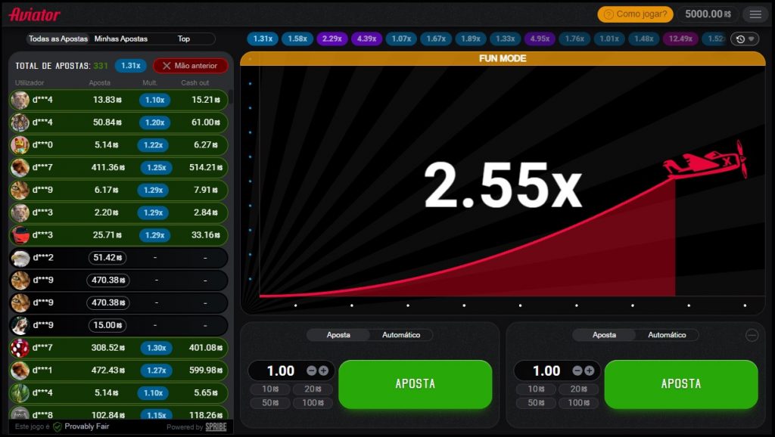Viewport: 775px width, 437px height.
Task: Choose the 100 quick amount in the right panel
Action: tap(578, 403)
